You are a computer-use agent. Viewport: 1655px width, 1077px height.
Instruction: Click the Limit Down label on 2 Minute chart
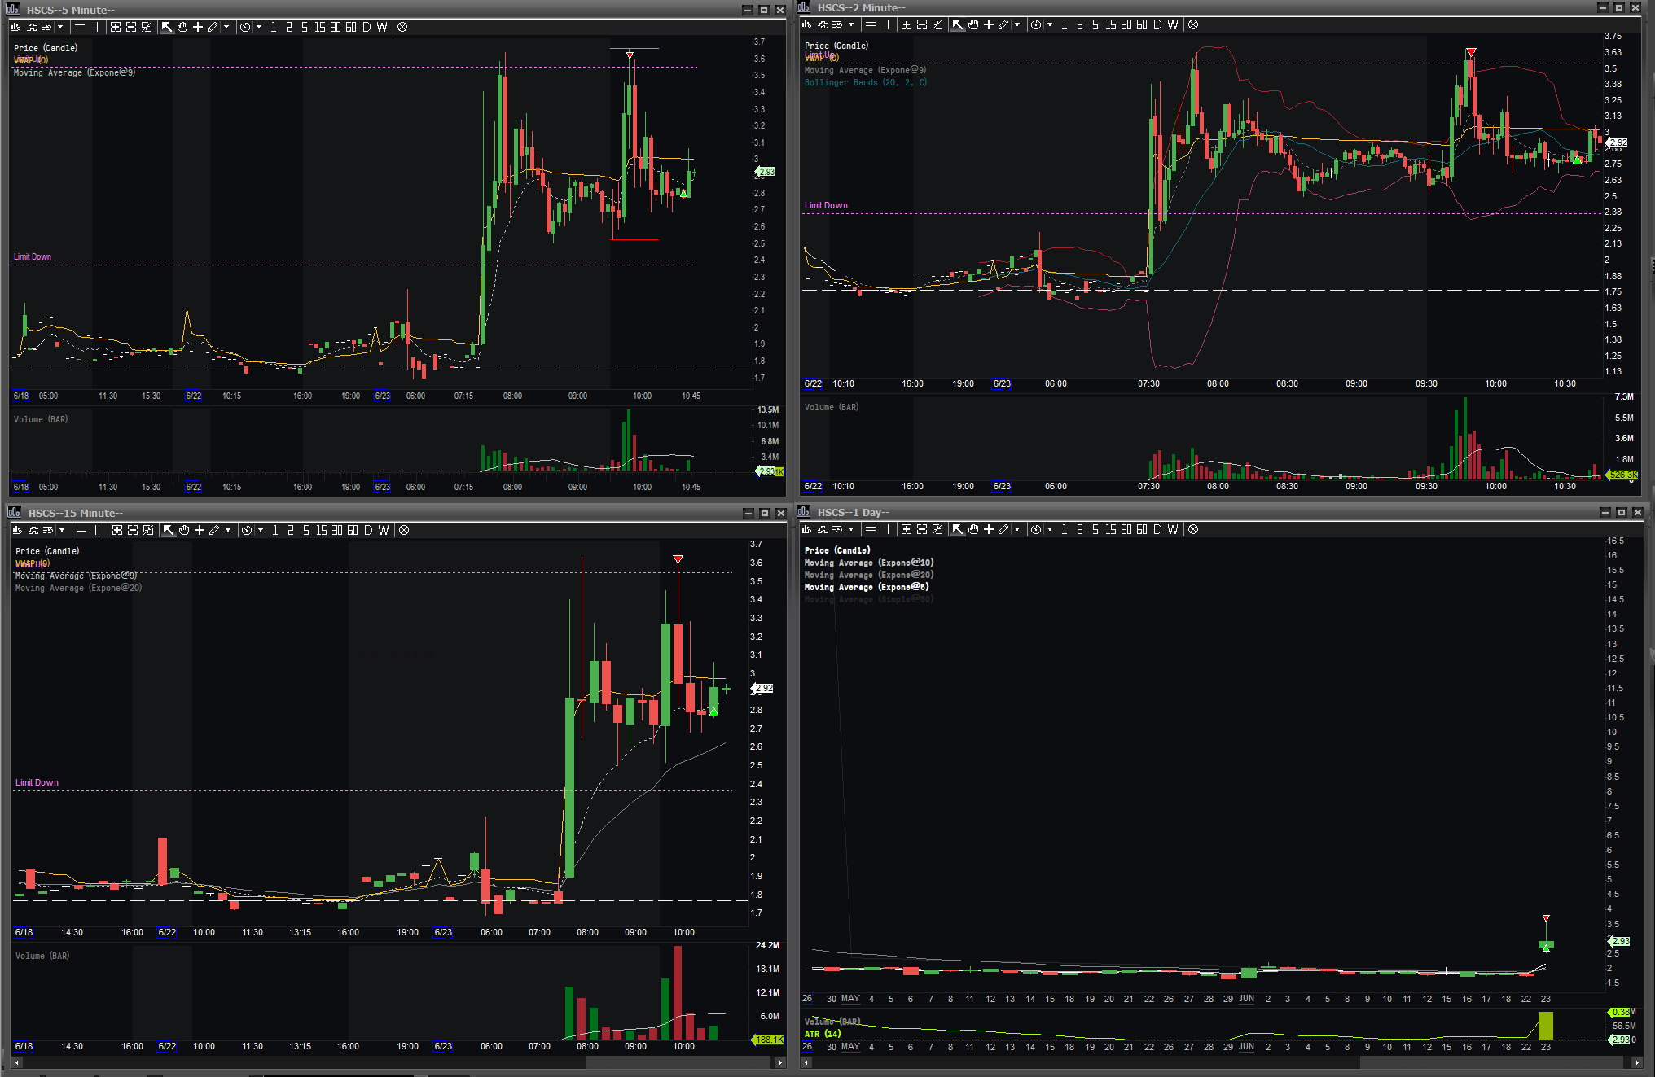pyautogui.click(x=826, y=205)
